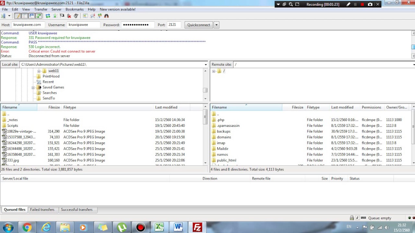The height and width of the screenshot is (233, 415).
Task: Toggle directory comparison
Action: click(92, 16)
